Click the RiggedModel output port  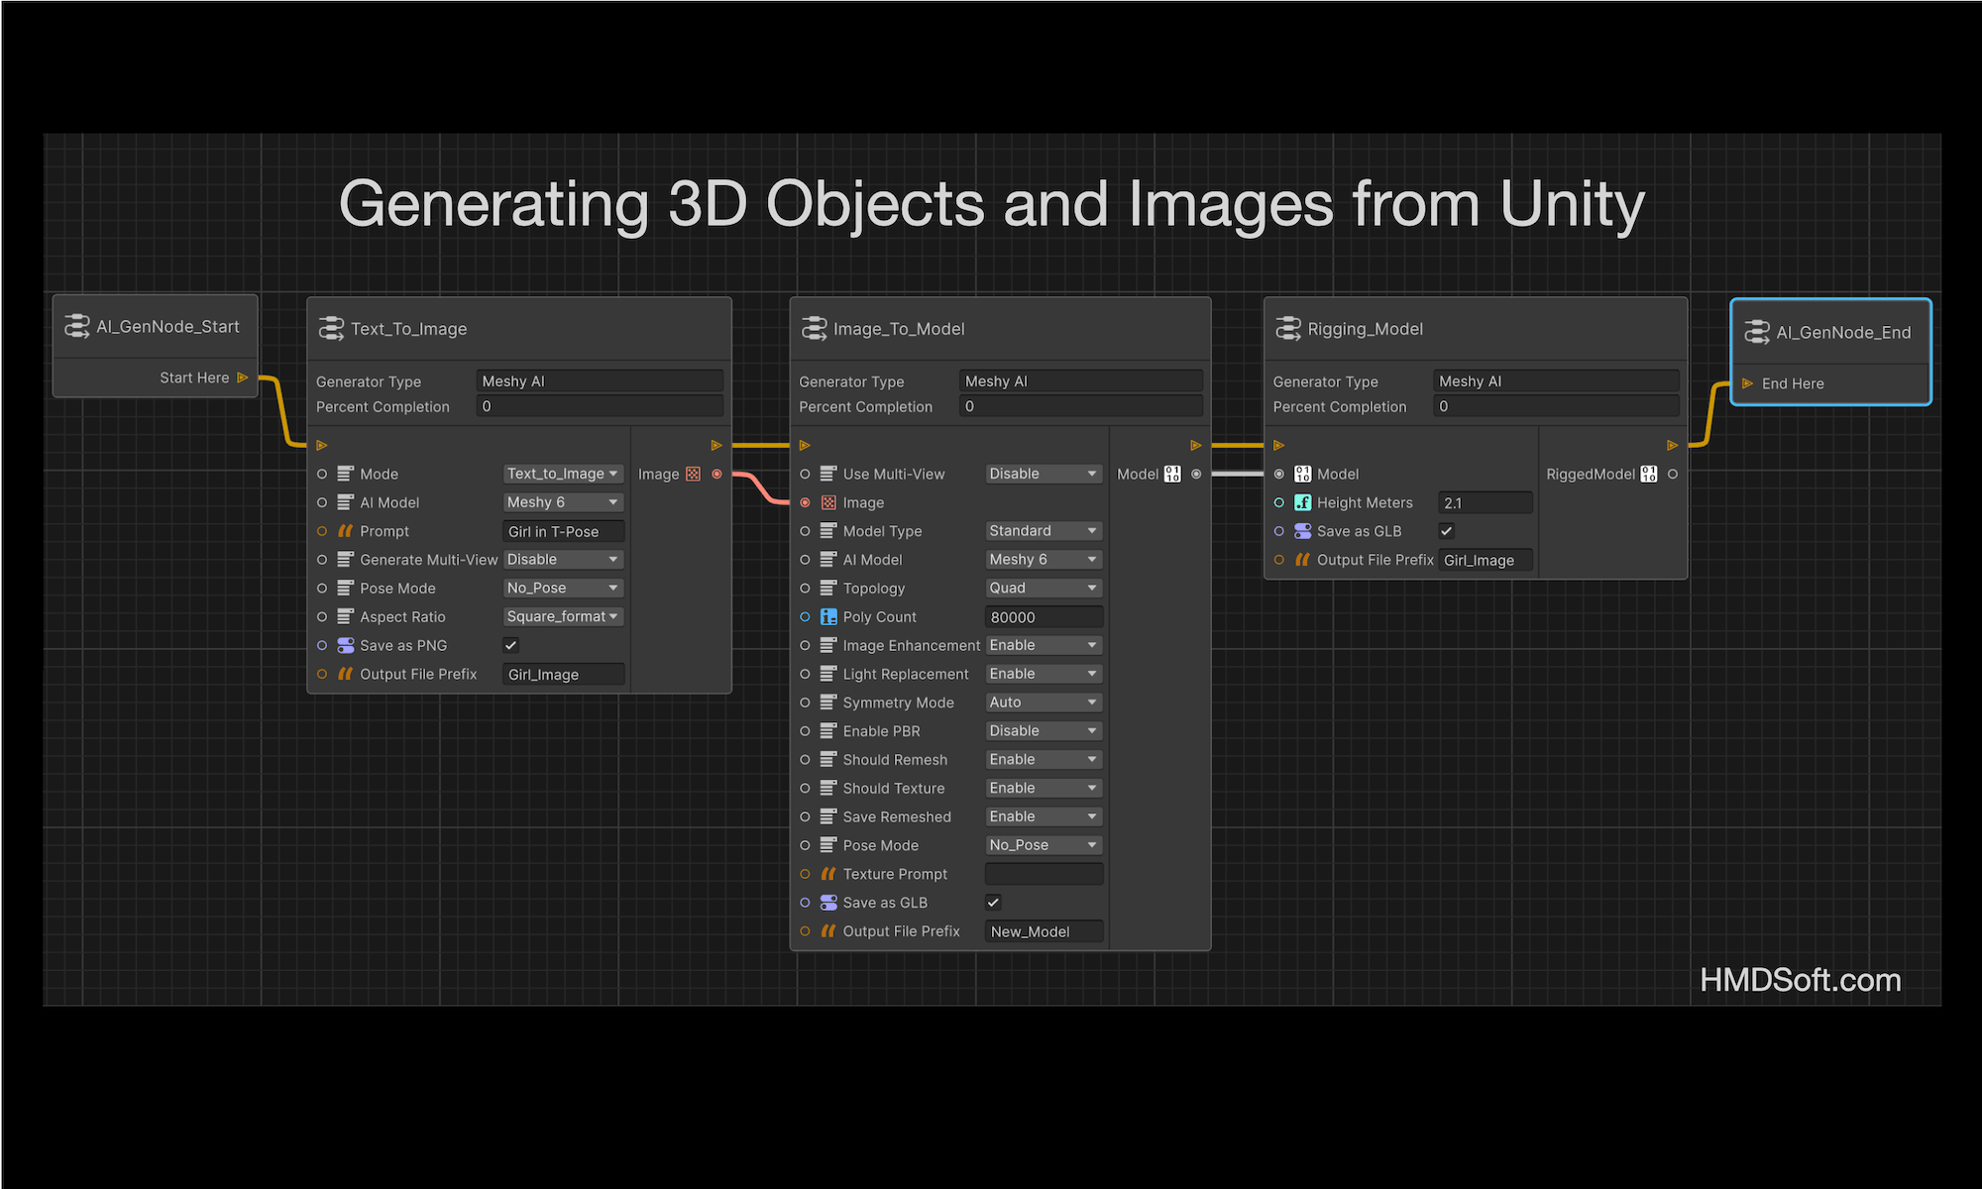1673,475
